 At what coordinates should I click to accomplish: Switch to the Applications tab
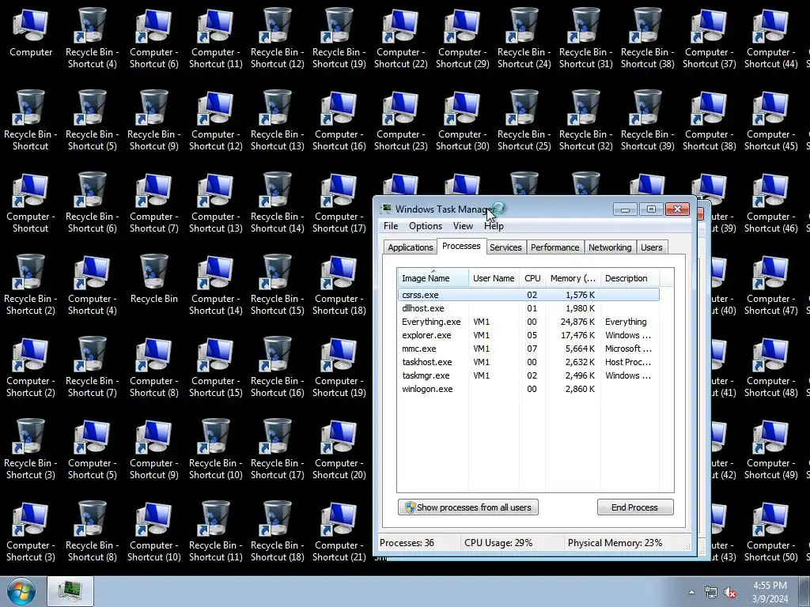click(x=411, y=247)
